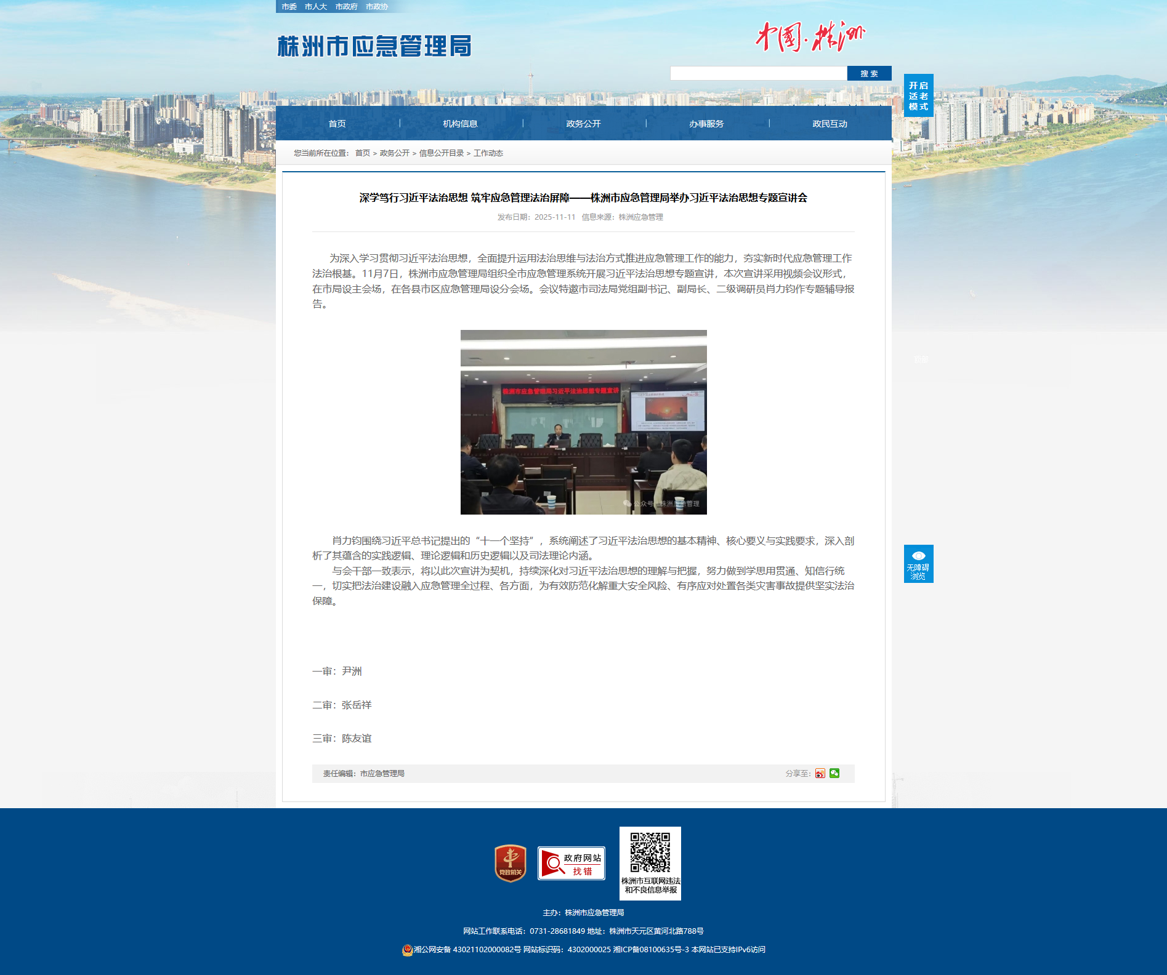
Task: Select the 办事服务 navigation item
Action: pos(706,124)
